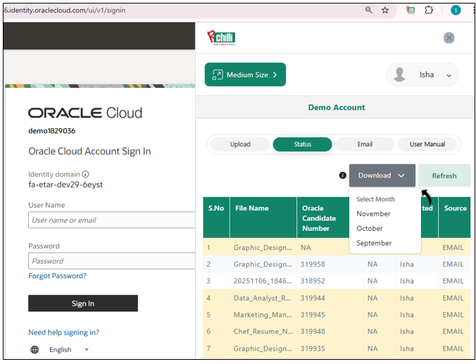This screenshot has width=476, height=364.
Task: Open the browser extensions puzzle icon
Action: click(x=428, y=11)
